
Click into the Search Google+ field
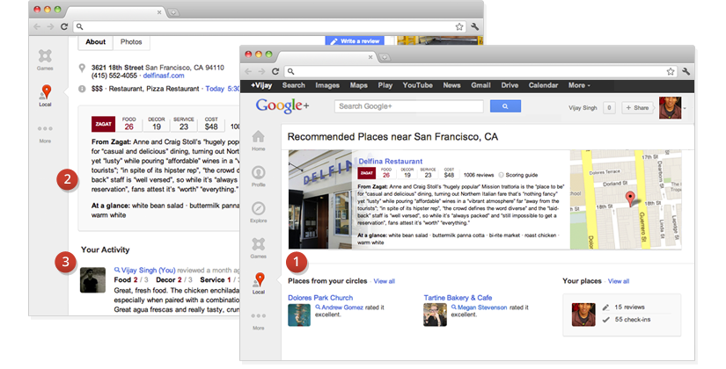tap(409, 106)
